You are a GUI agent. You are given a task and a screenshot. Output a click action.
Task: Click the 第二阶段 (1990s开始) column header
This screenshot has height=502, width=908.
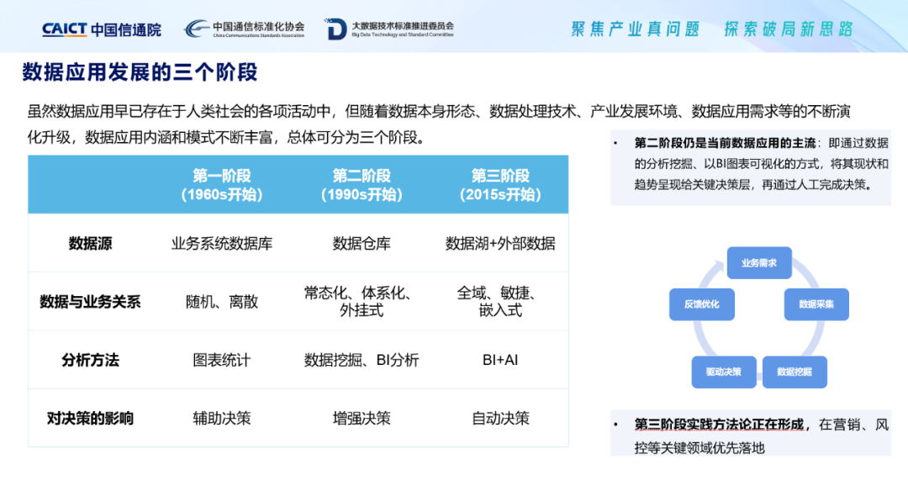(362, 185)
